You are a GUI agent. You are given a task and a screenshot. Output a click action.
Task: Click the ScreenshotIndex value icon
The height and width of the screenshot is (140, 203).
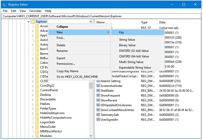pos(98,86)
